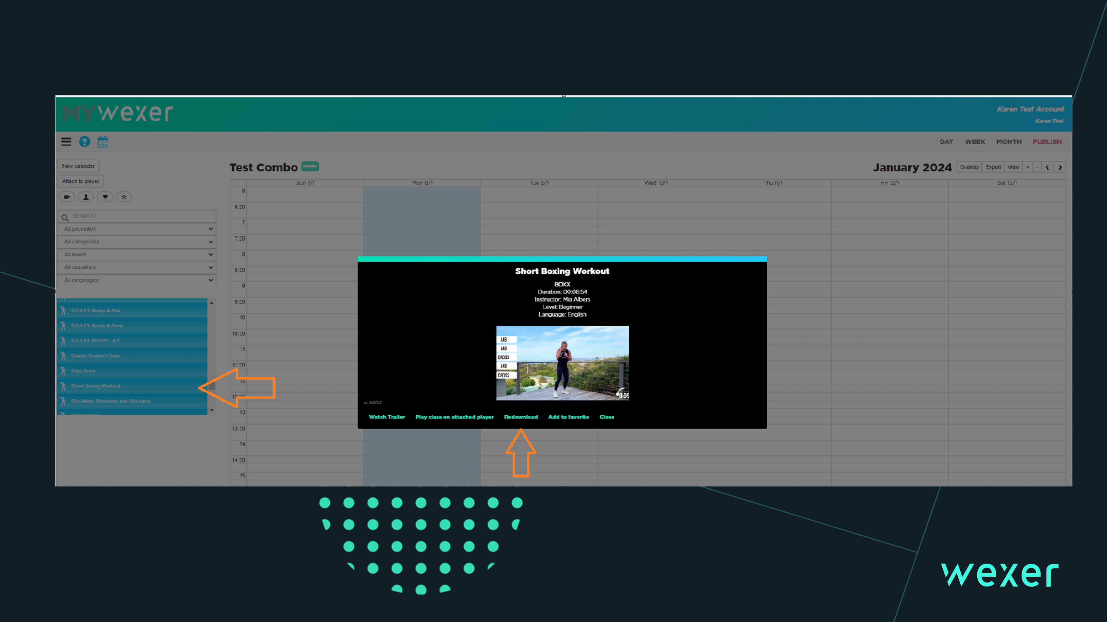This screenshot has height=622, width=1107.
Task: Select SCULPT: Booty & Arms class
Action: click(x=132, y=326)
